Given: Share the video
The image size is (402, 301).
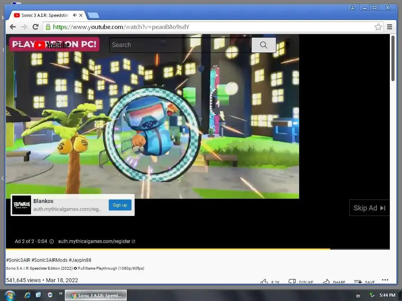Looking at the screenshot, I should tap(334, 282).
